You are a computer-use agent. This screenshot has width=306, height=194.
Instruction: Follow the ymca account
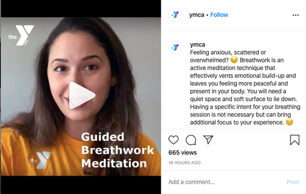coord(219,15)
